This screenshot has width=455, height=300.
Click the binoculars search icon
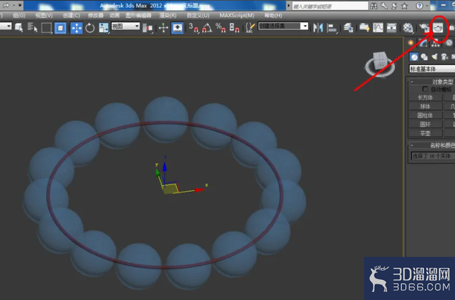click(374, 6)
